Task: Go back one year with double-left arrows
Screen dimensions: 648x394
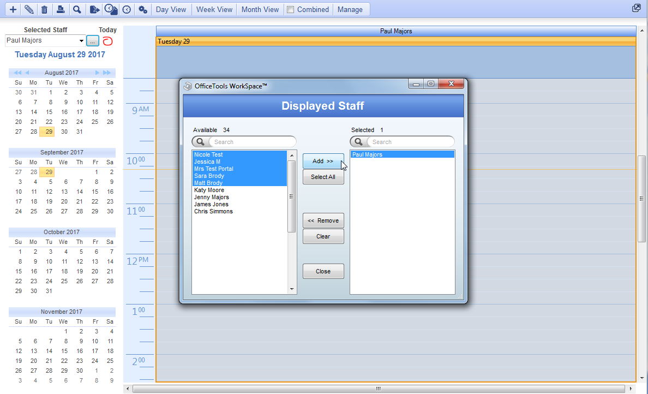Action: pos(17,73)
